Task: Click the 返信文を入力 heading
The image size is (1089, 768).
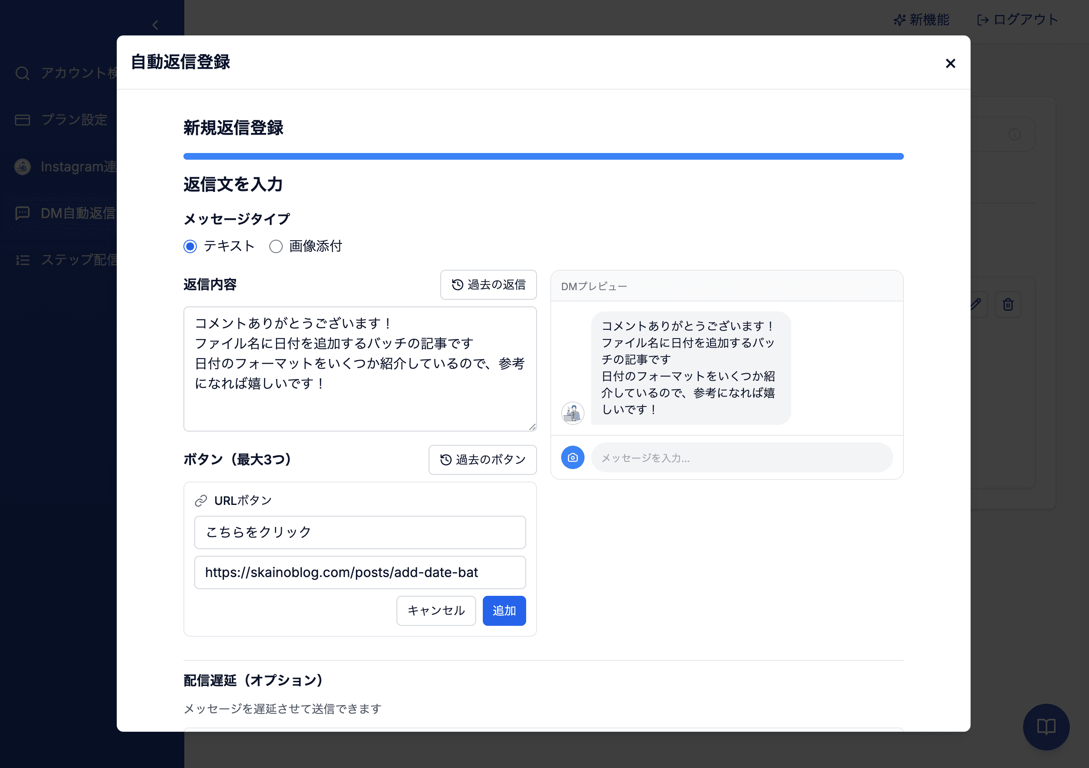Action: [233, 184]
